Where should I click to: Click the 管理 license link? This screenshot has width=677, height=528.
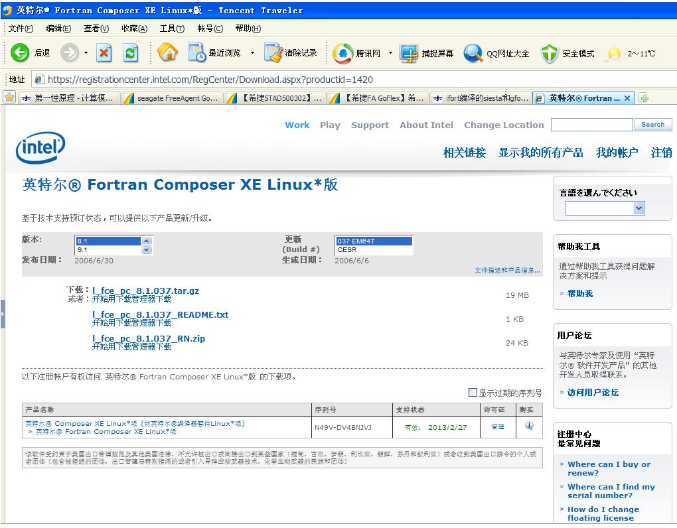[498, 427]
